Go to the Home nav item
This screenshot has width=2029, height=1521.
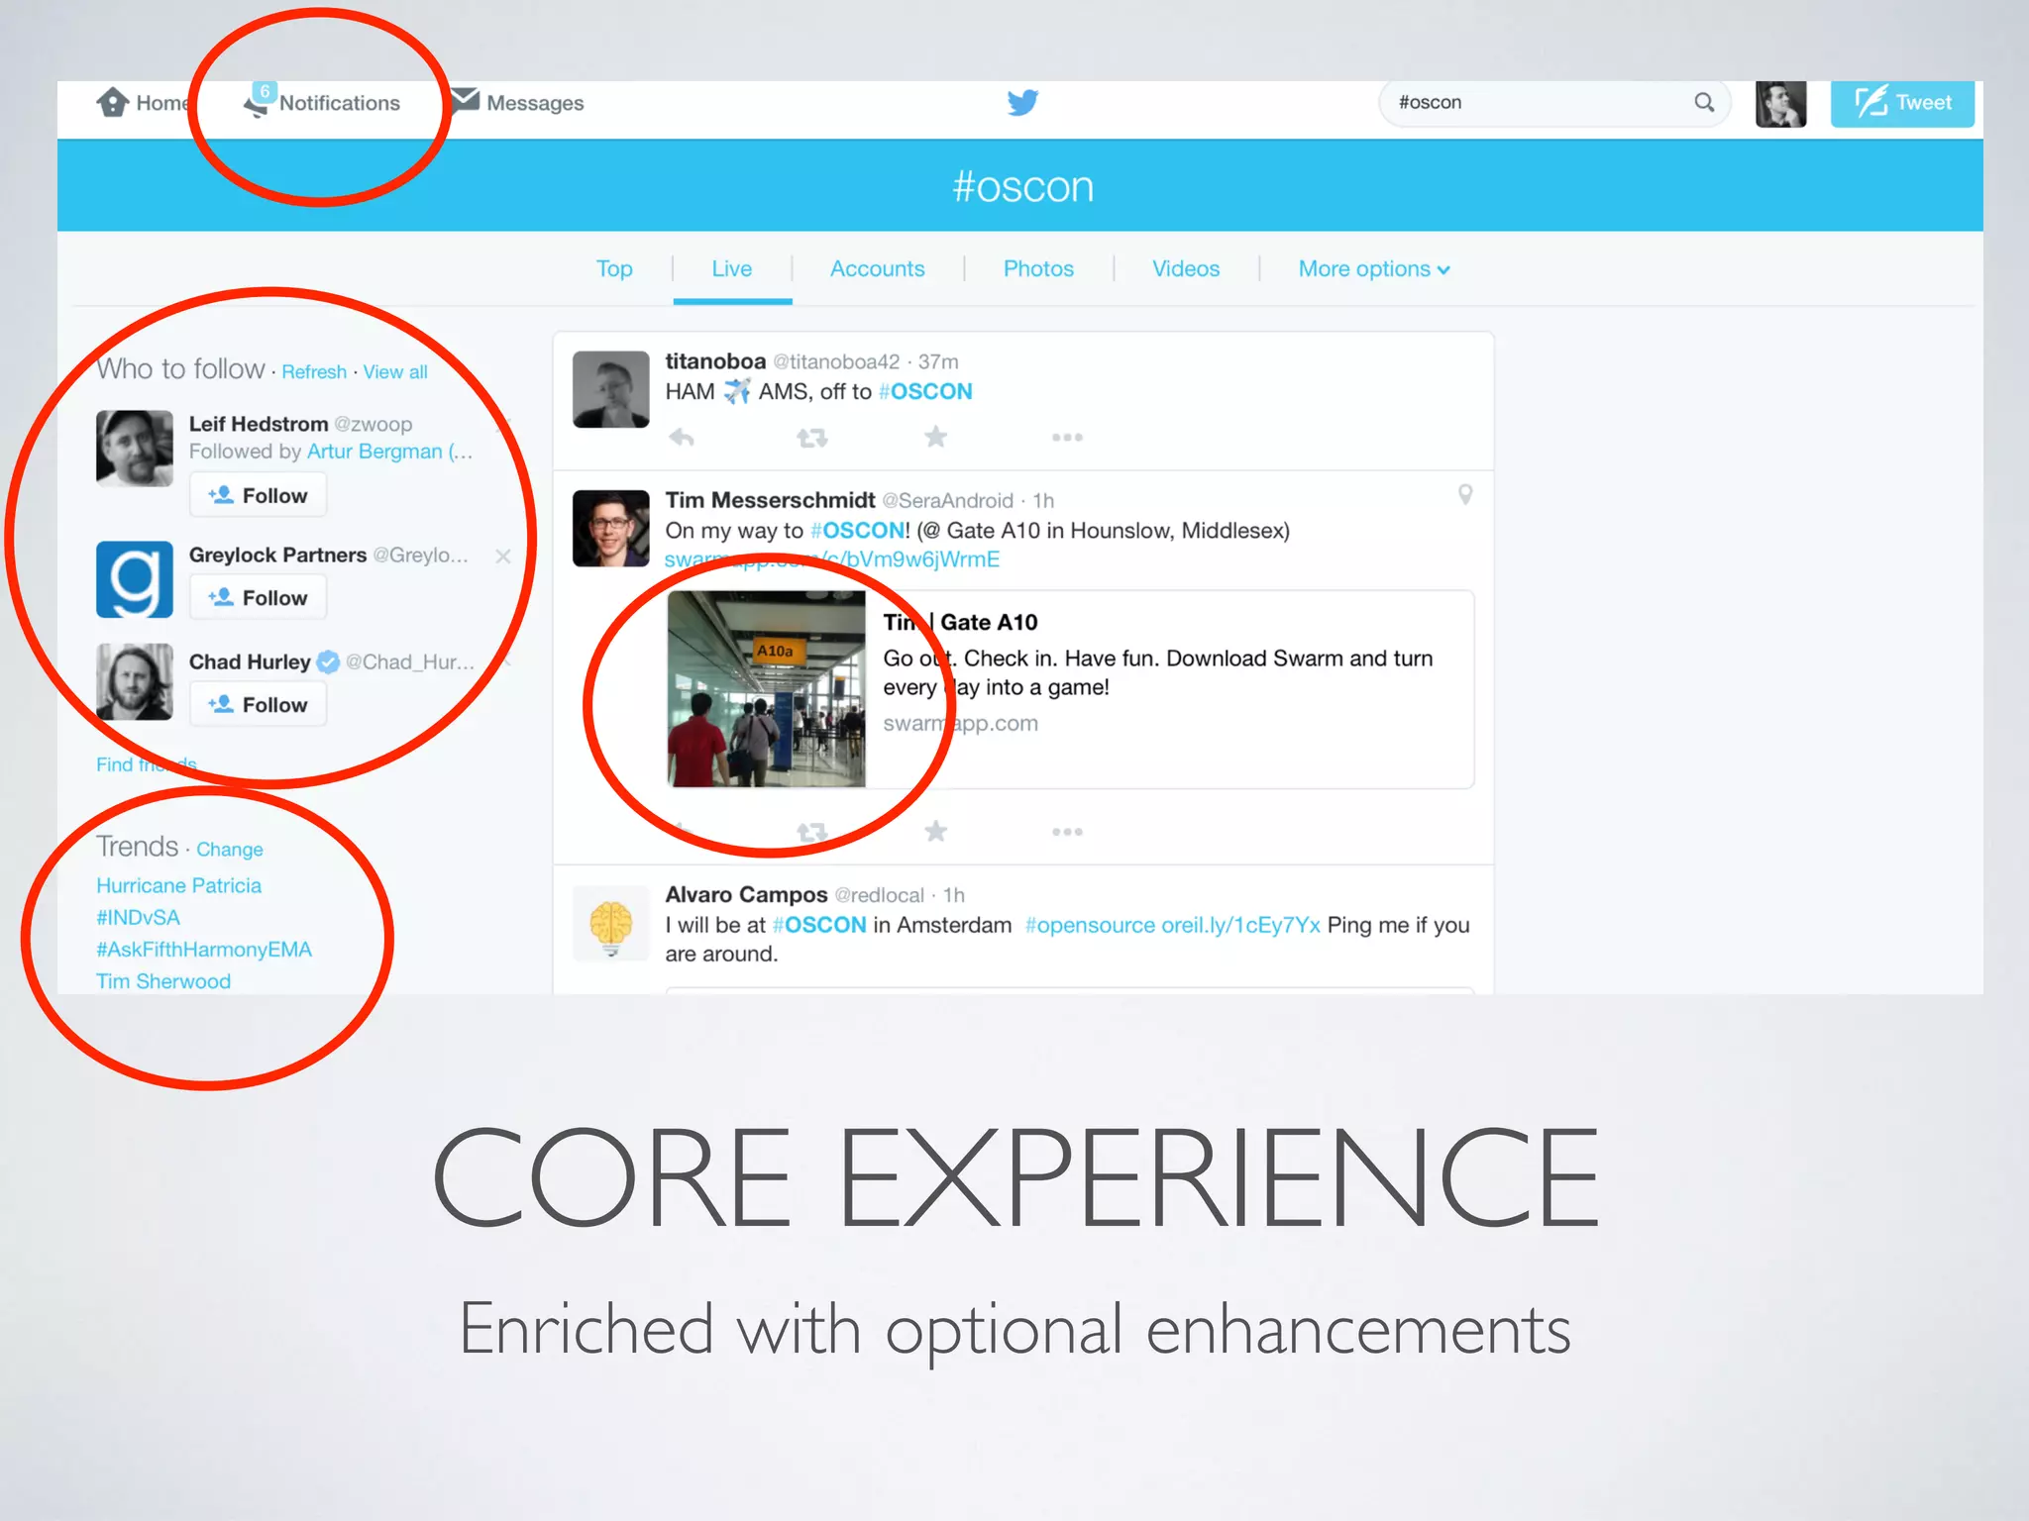pyautogui.click(x=145, y=103)
